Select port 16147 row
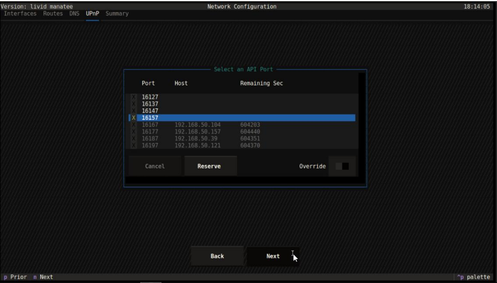The width and height of the screenshot is (497, 283). tap(242, 111)
